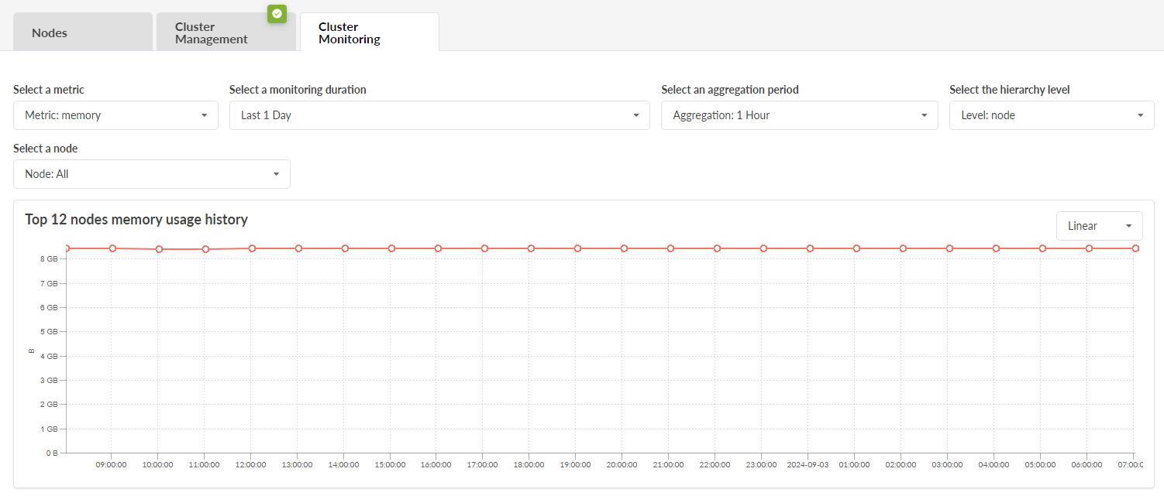
Task: Click the green checkmark badge on Cluster Management
Action: pos(277,13)
